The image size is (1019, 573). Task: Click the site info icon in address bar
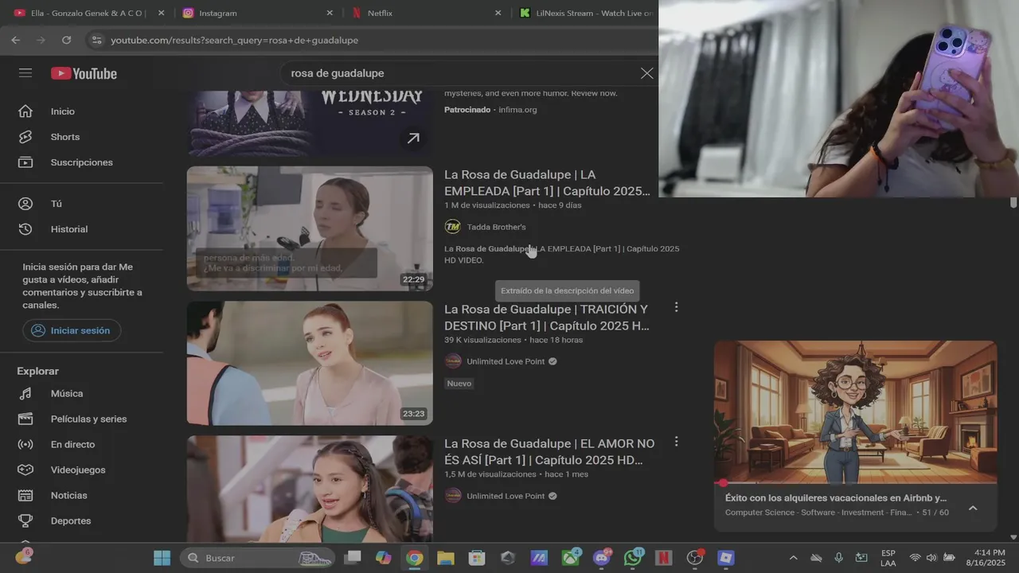coord(96,40)
